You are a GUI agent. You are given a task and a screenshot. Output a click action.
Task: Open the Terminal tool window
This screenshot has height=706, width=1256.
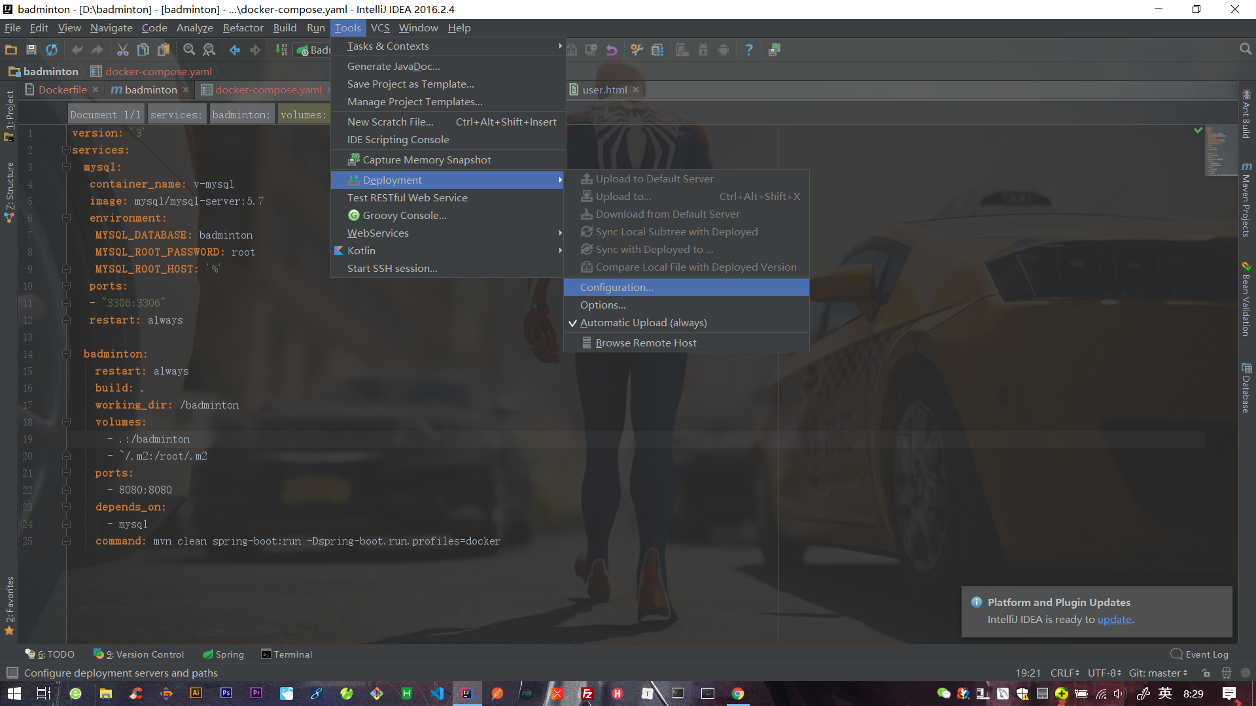point(287,654)
